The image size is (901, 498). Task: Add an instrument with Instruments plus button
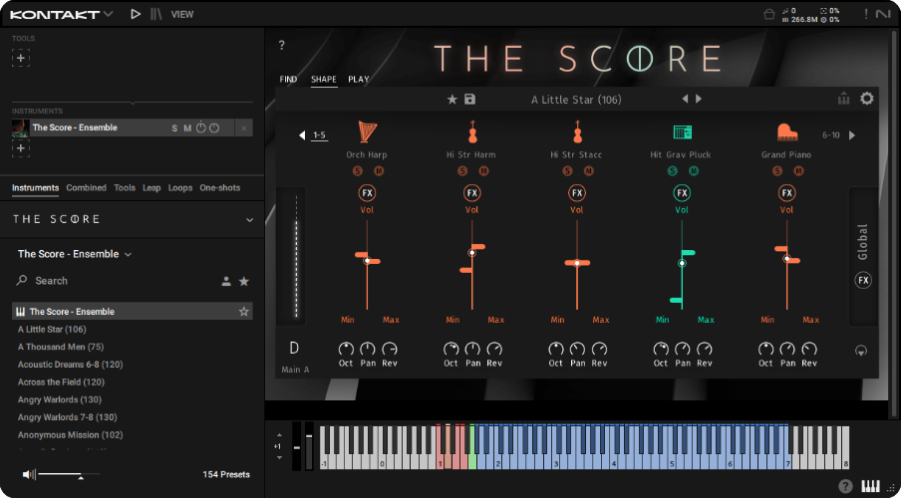click(21, 148)
